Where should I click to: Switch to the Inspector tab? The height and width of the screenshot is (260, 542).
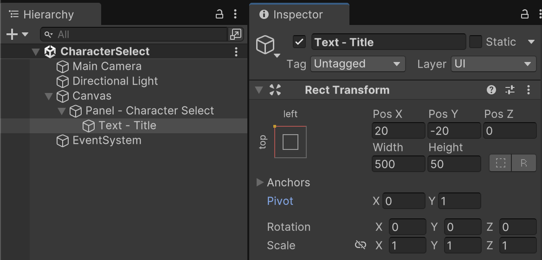click(298, 15)
